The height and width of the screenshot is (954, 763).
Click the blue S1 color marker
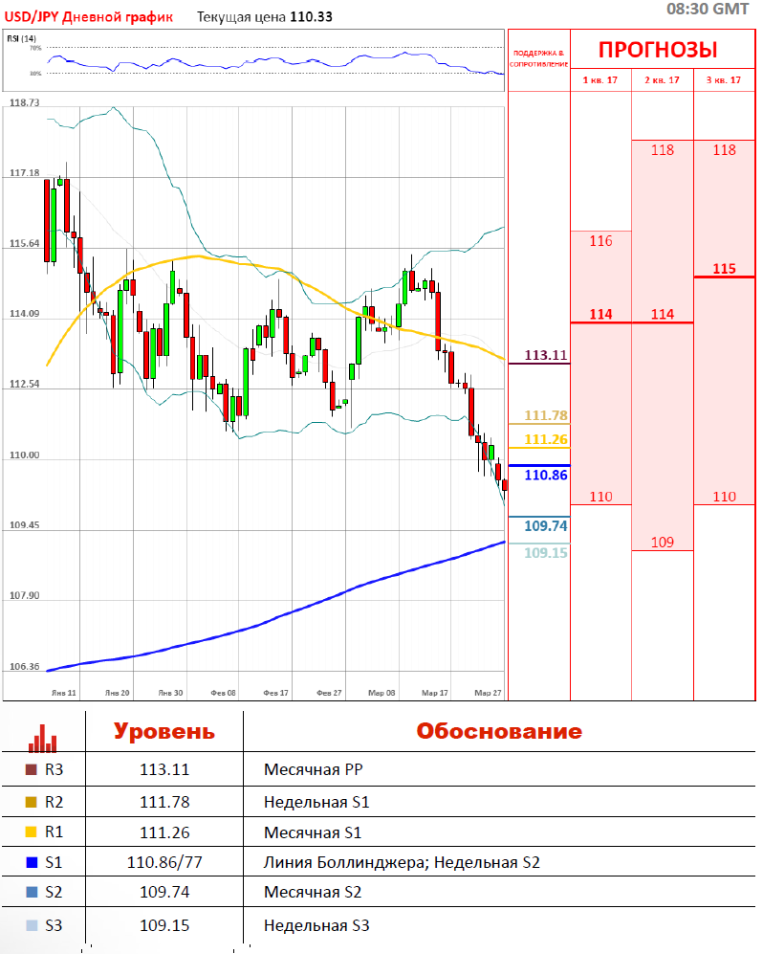point(31,863)
